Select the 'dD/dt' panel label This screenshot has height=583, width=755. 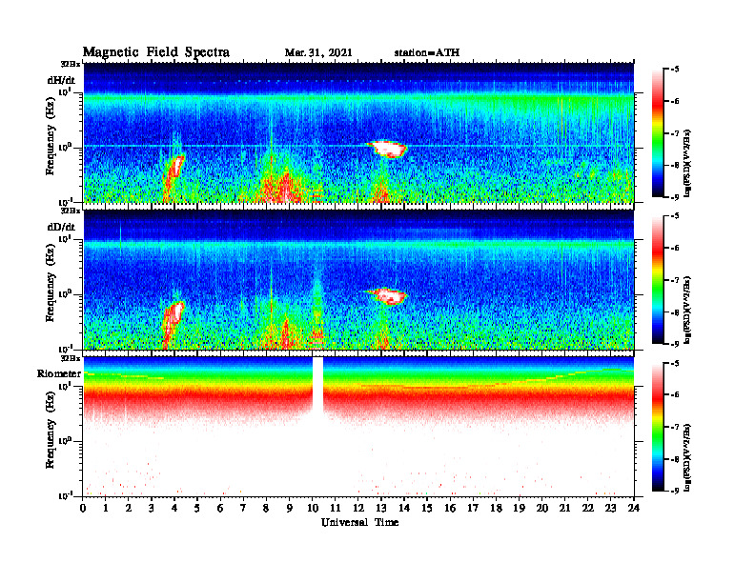coord(61,227)
